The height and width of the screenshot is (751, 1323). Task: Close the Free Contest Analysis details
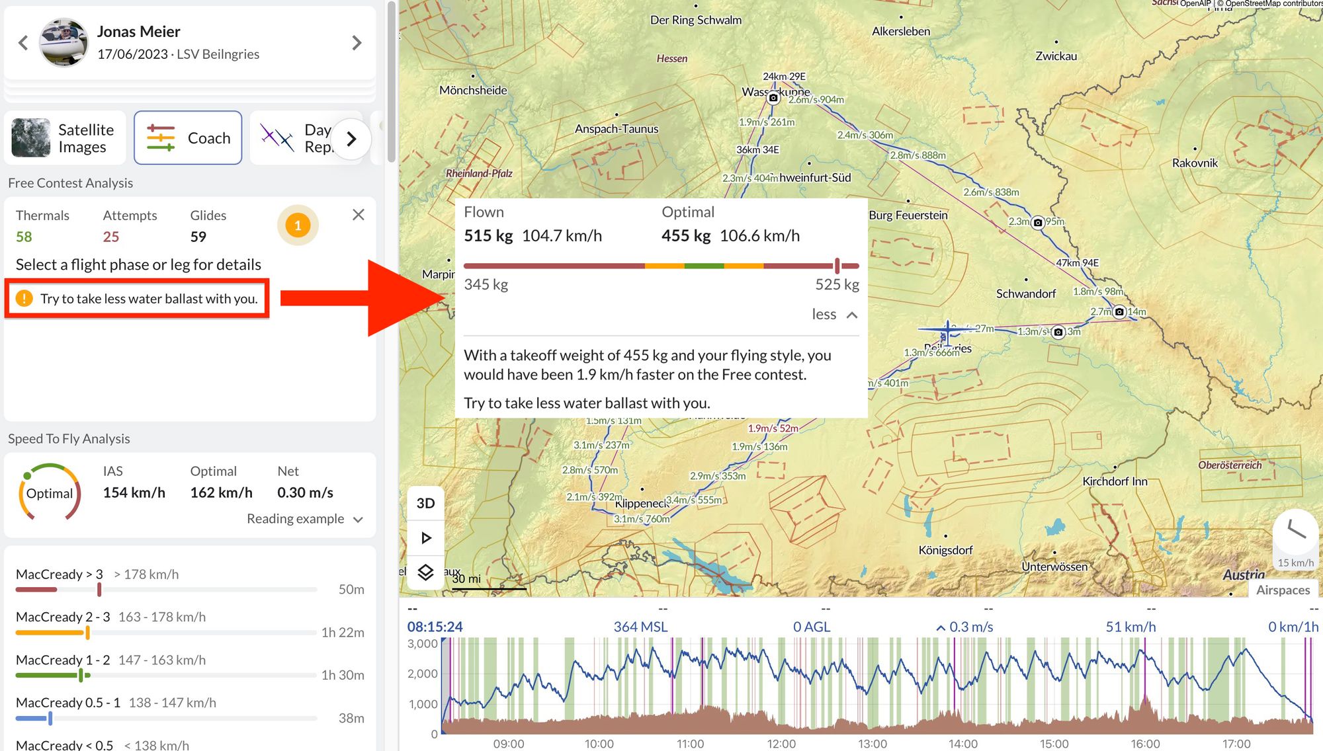pos(359,215)
